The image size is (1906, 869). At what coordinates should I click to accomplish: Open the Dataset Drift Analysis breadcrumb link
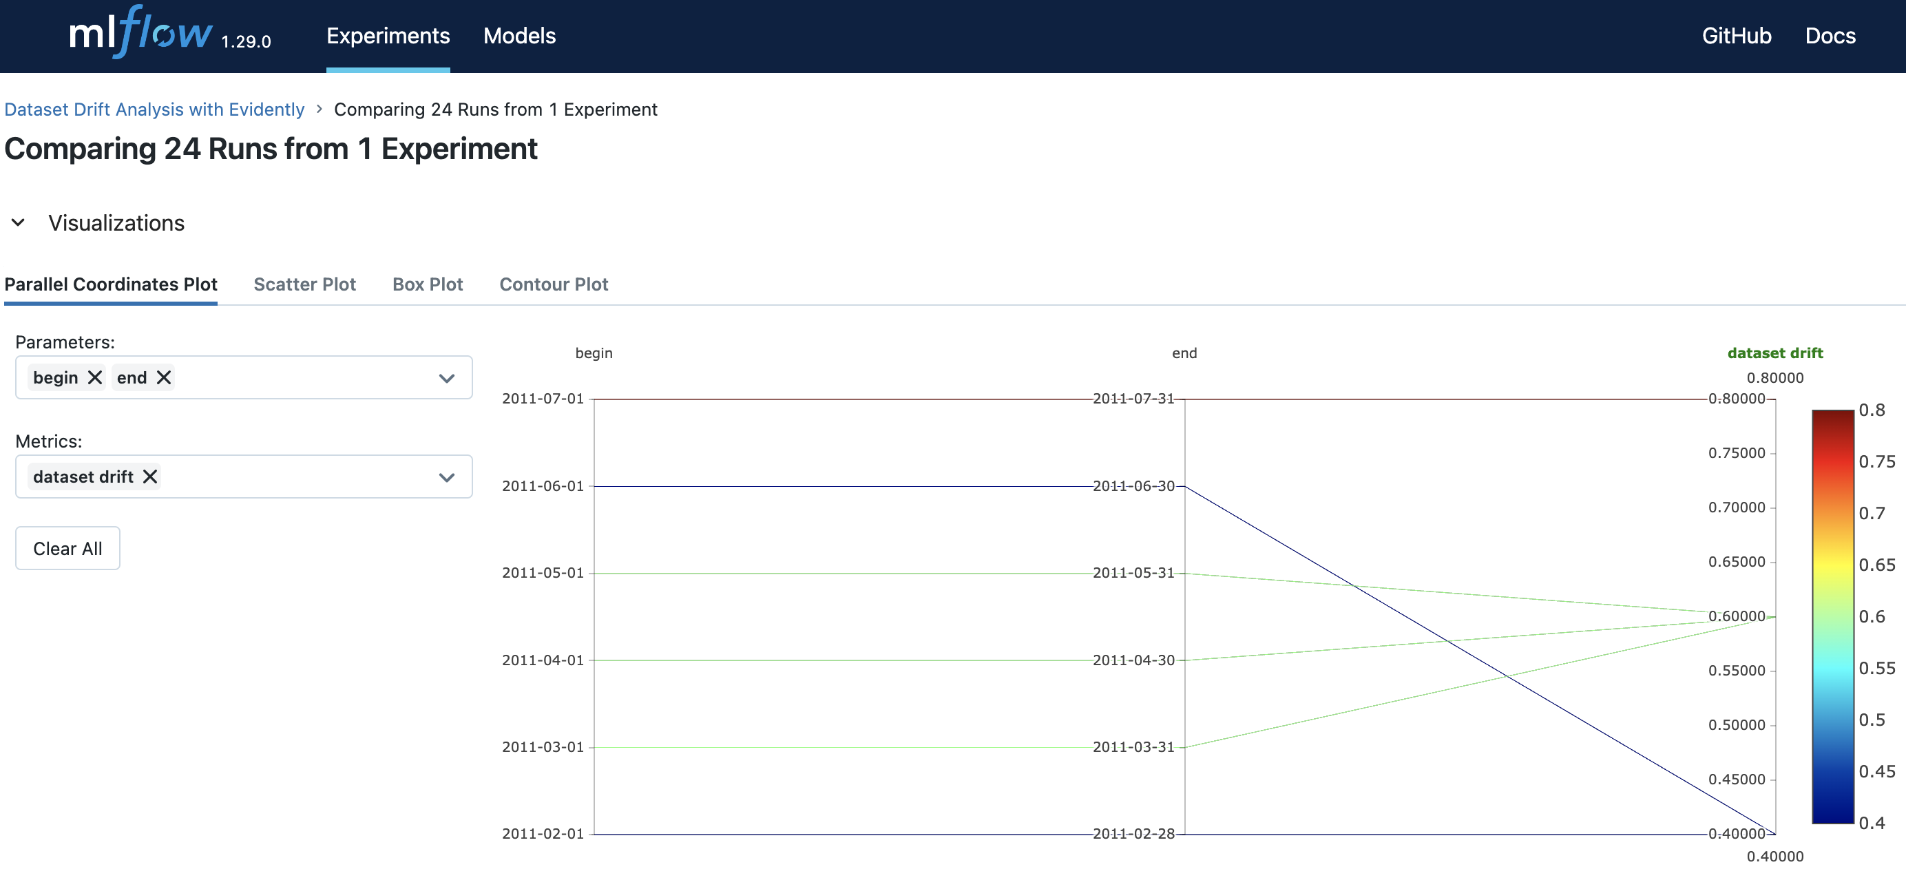click(x=154, y=109)
